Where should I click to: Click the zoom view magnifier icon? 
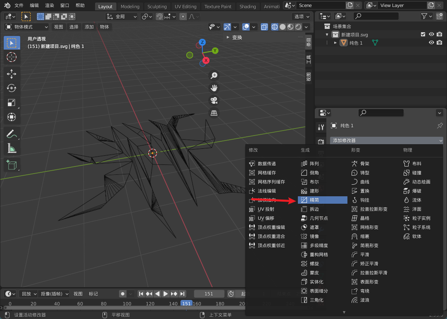214,76
